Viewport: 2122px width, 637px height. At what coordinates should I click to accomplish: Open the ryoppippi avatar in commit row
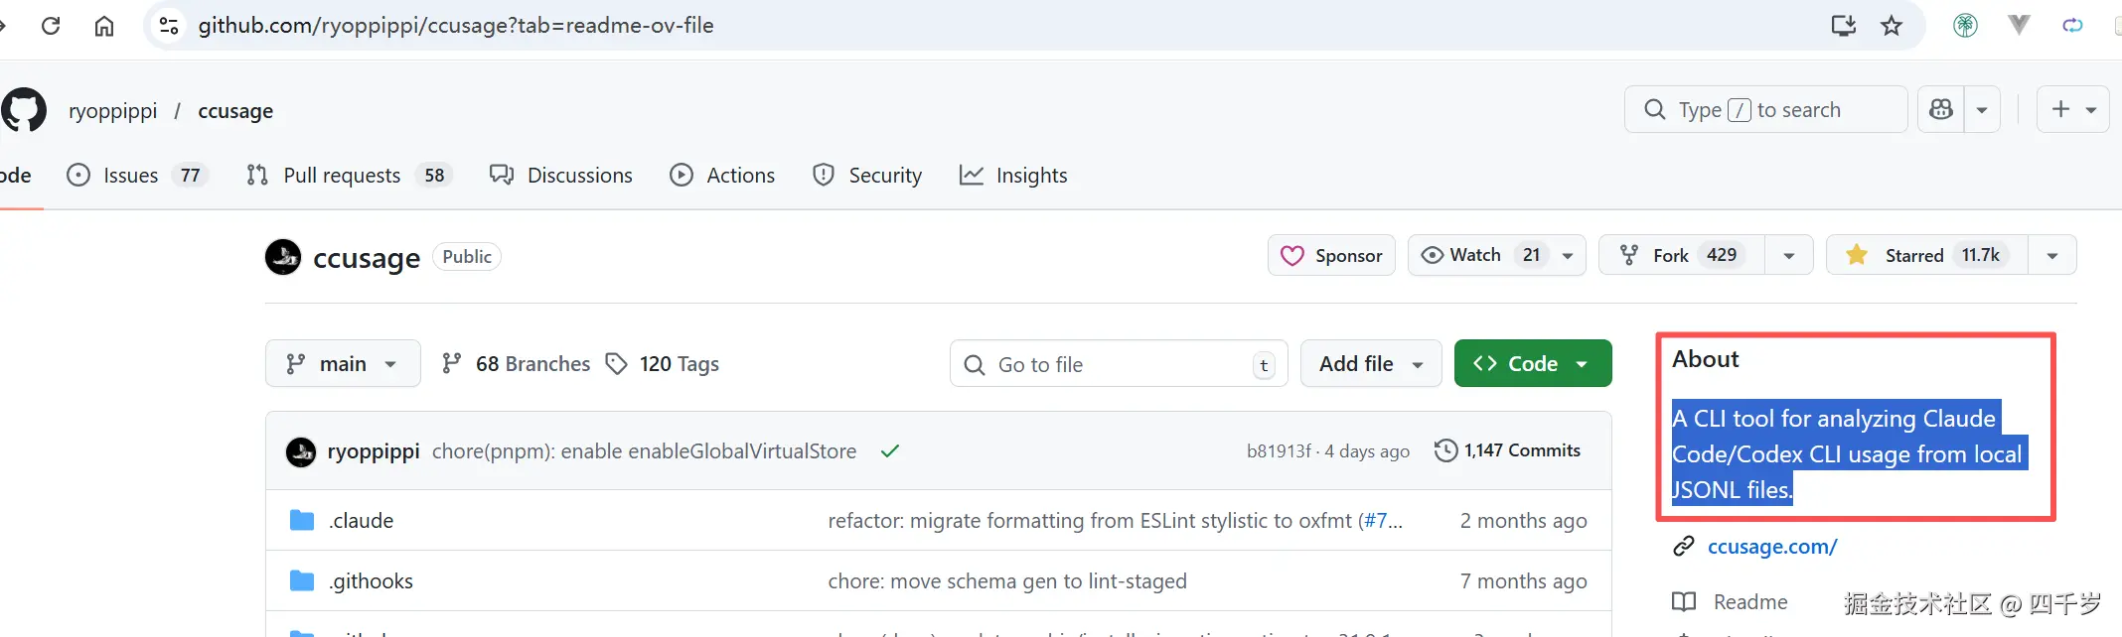301,452
